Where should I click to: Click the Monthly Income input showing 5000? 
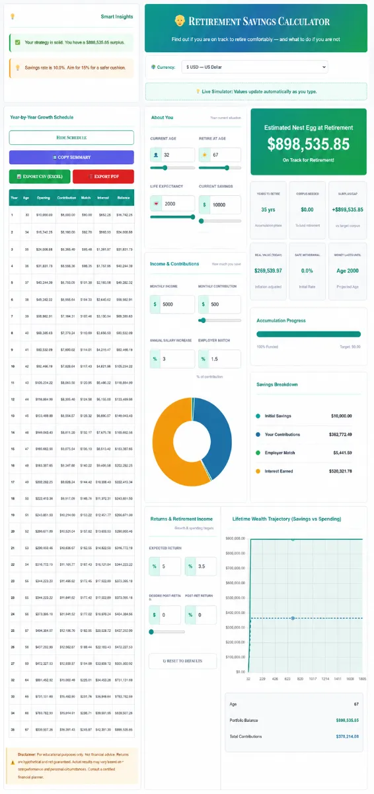click(x=178, y=304)
